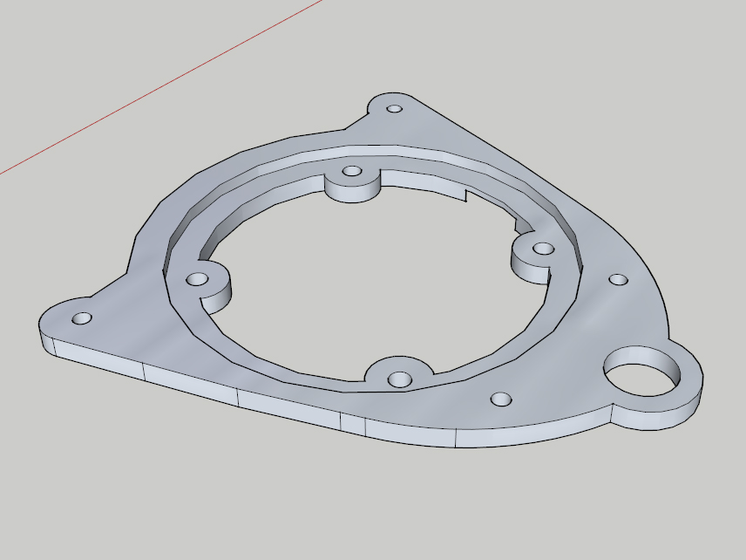Click the small stepped notch on the inner ring
This screenshot has height=560, width=746.
pos(467,195)
